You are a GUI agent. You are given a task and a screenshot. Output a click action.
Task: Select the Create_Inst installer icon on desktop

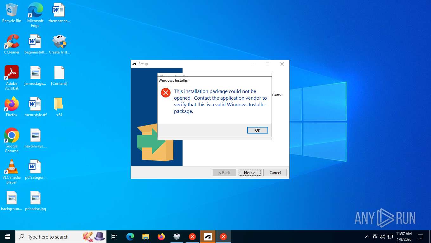[x=59, y=44]
